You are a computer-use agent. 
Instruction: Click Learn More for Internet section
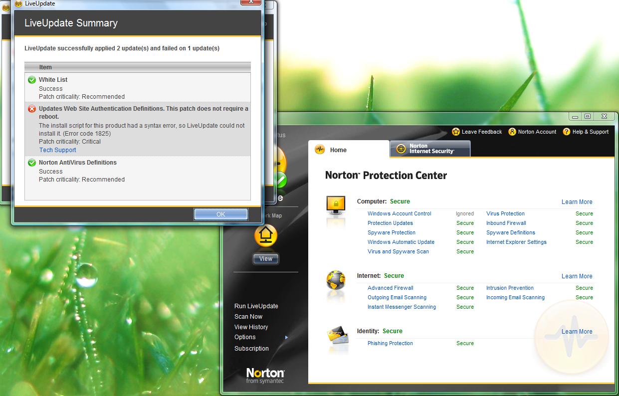pyautogui.click(x=577, y=276)
